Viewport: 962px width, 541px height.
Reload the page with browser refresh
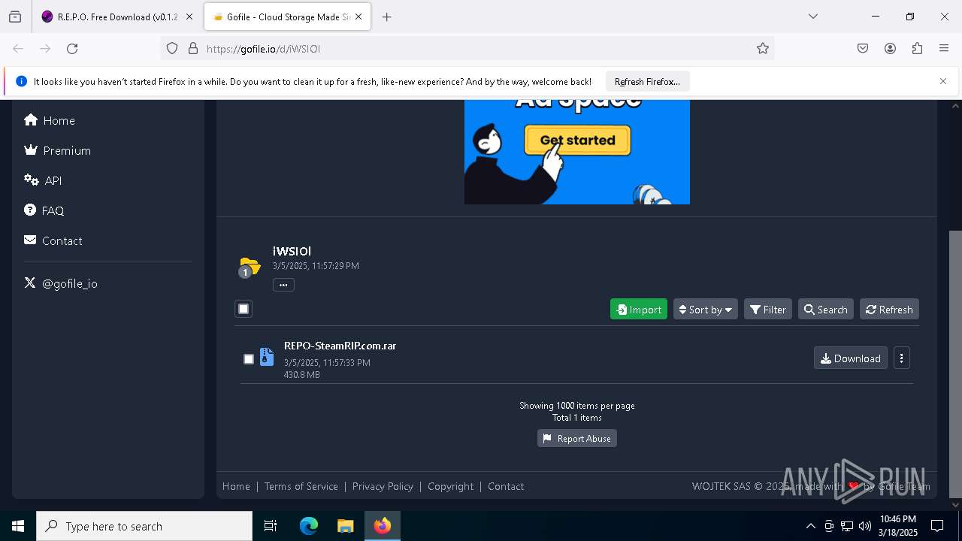(72, 49)
